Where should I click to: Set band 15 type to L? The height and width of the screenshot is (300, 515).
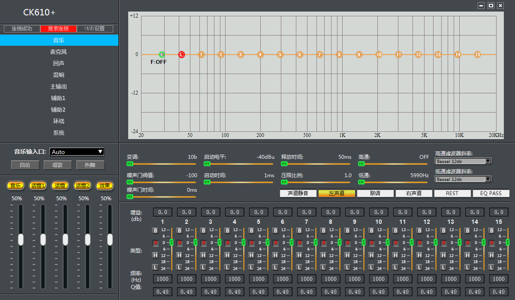[x=492, y=267]
